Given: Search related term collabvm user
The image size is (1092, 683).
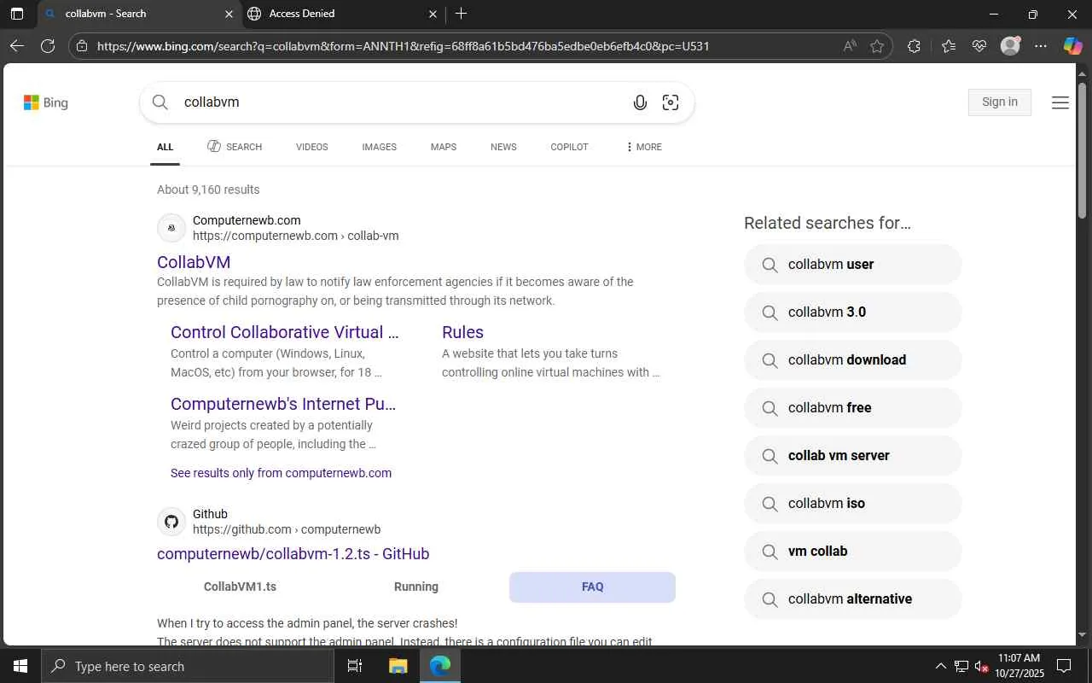Looking at the screenshot, I should pos(853,265).
